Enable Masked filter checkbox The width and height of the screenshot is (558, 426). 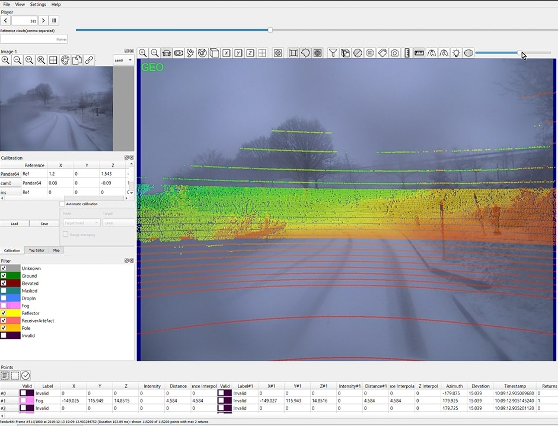tap(4, 291)
